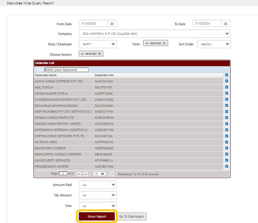Image resolution: width=258 pixels, height=223 pixels.
Task: Go to next page of deductee list
Action: [x=80, y=174]
